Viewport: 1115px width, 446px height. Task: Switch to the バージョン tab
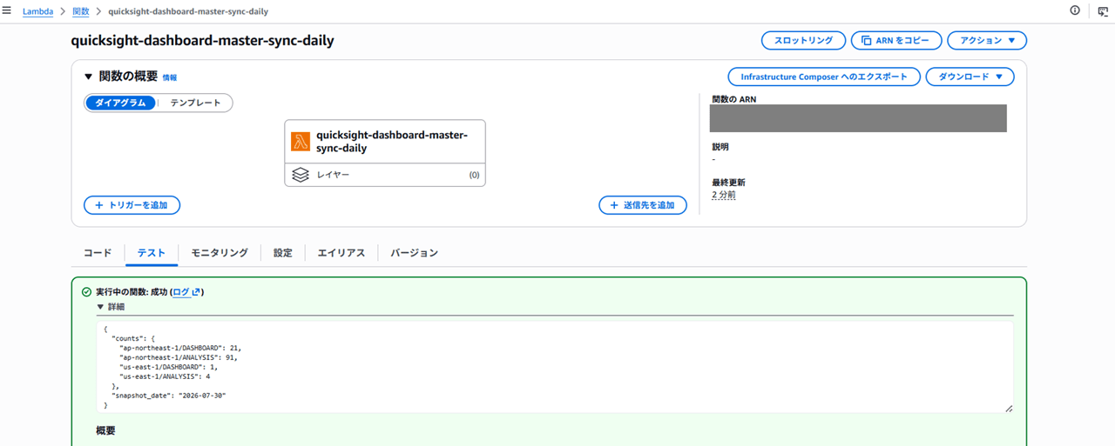click(x=414, y=253)
